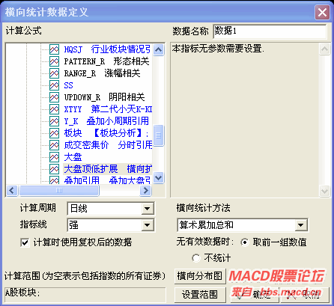Click the 横向分布图 button
The width and height of the screenshot is (334, 306).
[x=200, y=276]
